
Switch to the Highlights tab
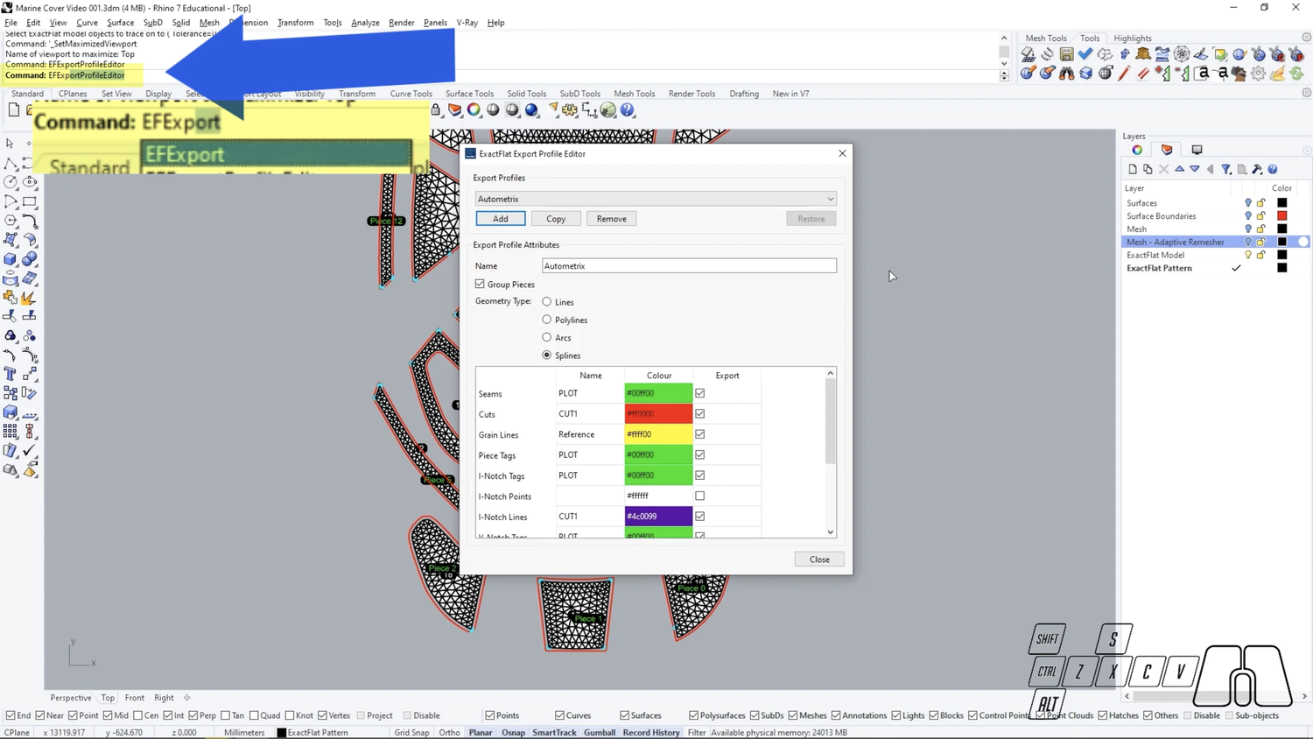pos(1132,38)
